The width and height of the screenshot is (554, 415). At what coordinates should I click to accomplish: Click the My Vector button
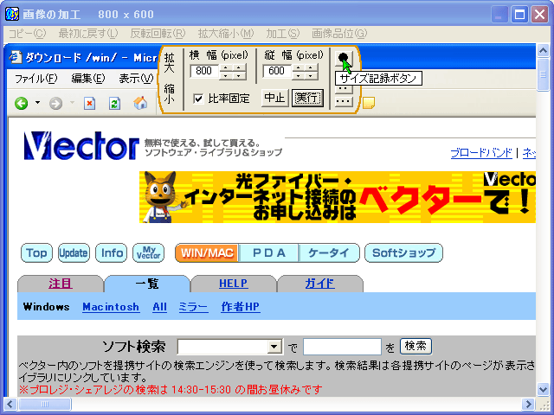[x=148, y=252]
